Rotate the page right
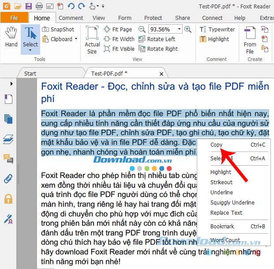274x269 pixels. (x=158, y=49)
